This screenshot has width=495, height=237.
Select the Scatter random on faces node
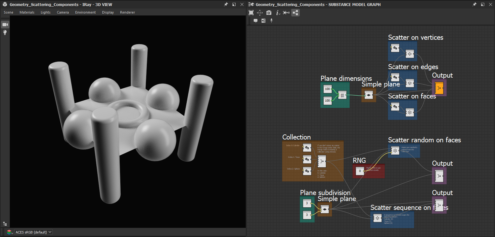point(395,151)
